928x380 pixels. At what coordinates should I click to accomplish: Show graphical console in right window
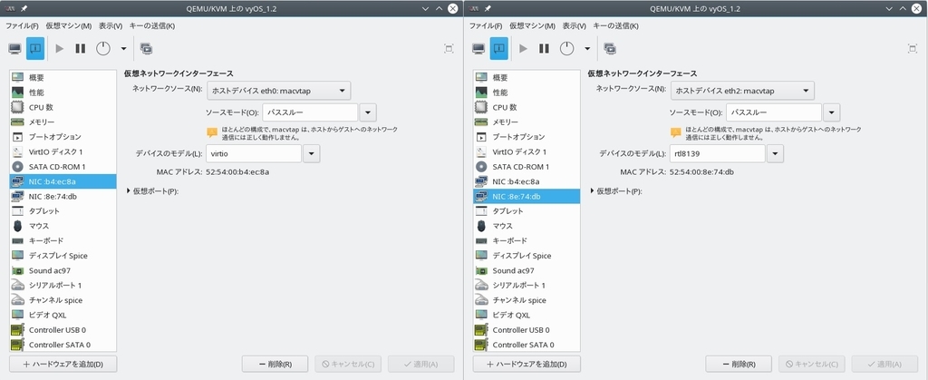tap(478, 49)
